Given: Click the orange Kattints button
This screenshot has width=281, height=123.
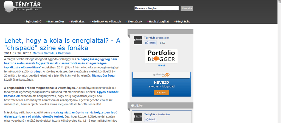Looking at the screenshot, I should [161, 93].
